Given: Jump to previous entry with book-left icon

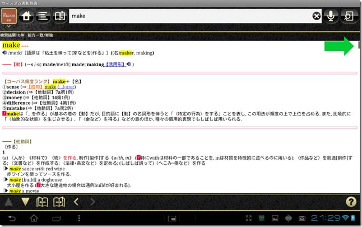Looking at the screenshot, I should pyautogui.click(x=42, y=202).
